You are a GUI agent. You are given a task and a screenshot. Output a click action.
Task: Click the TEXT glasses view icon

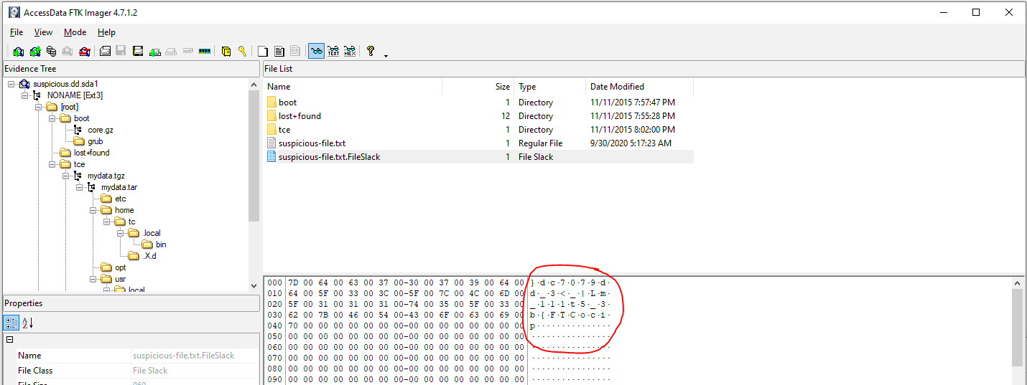click(x=333, y=51)
